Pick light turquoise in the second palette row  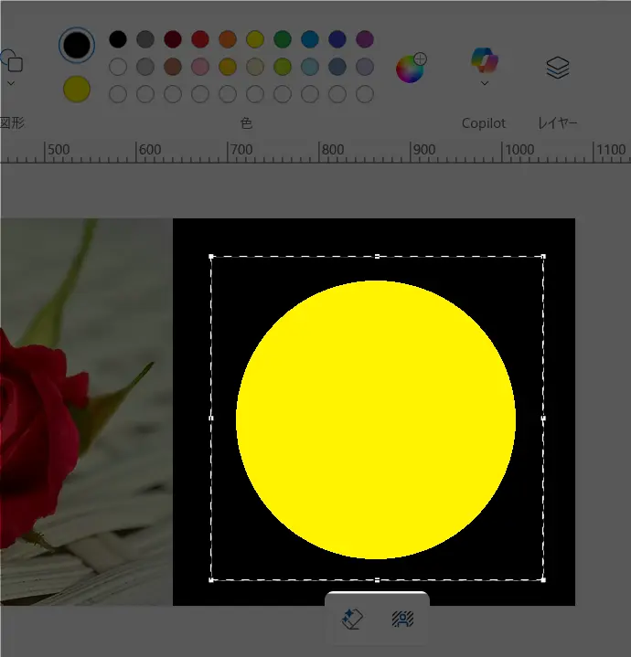pyautogui.click(x=310, y=67)
